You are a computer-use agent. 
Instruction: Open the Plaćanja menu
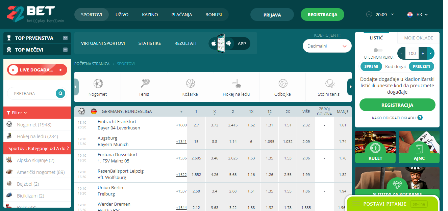(x=182, y=14)
